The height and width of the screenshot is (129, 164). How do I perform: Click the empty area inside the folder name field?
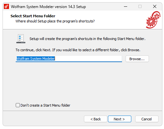[x=88, y=59]
